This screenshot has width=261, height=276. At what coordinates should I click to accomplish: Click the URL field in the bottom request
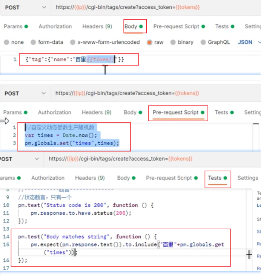[x=120, y=159]
